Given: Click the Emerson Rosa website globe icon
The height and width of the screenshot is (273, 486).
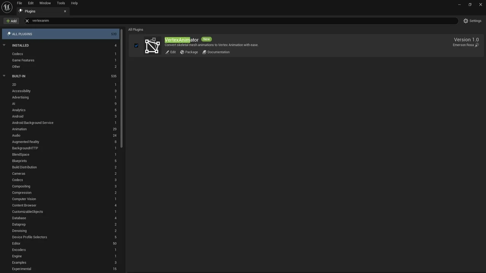Looking at the screenshot, I should click(x=477, y=45).
